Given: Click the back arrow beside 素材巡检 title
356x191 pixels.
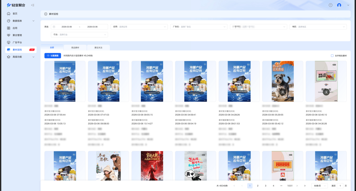Looking at the screenshot, I should click(46, 14).
